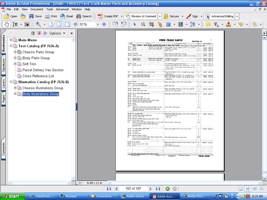Click the zoom out minus button

[x=76, y=24]
